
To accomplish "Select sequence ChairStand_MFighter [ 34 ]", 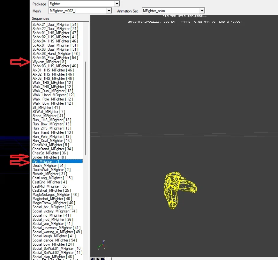I will (53, 149).
